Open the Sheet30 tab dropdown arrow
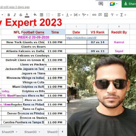Screen dimensions: 136x136 (39, 132)
